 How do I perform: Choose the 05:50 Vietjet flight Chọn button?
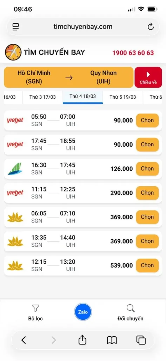[147, 121]
